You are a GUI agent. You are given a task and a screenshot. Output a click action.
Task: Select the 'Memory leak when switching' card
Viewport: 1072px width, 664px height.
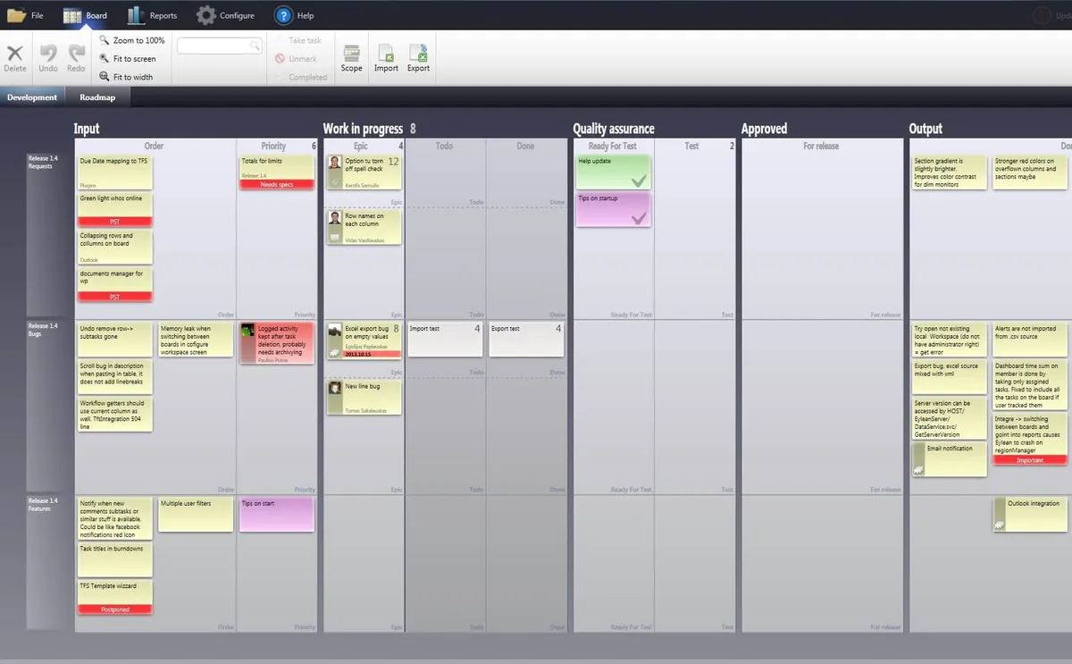coord(196,340)
